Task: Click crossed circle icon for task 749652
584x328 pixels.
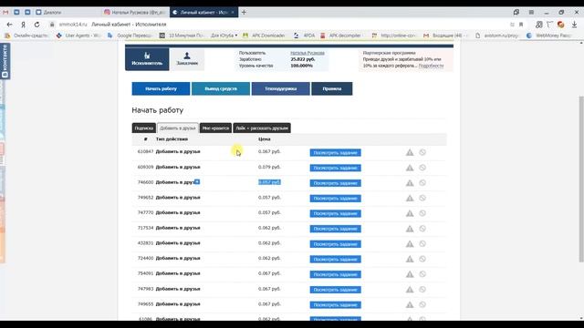Action: [422, 198]
